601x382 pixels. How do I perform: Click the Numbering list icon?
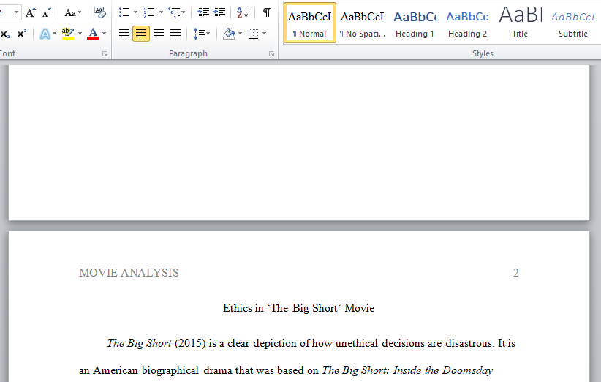click(149, 12)
